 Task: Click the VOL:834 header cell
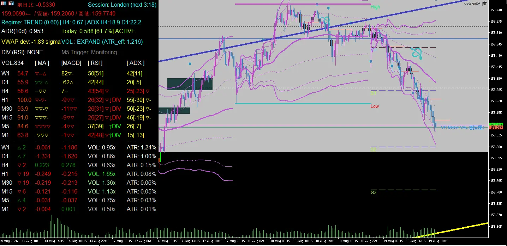(12, 63)
